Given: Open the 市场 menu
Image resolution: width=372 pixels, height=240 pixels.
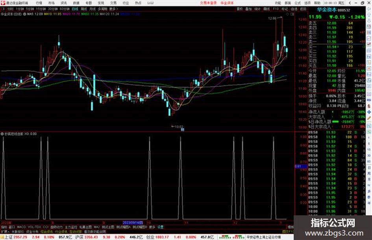Looking at the screenshot, I should pos(51,3).
